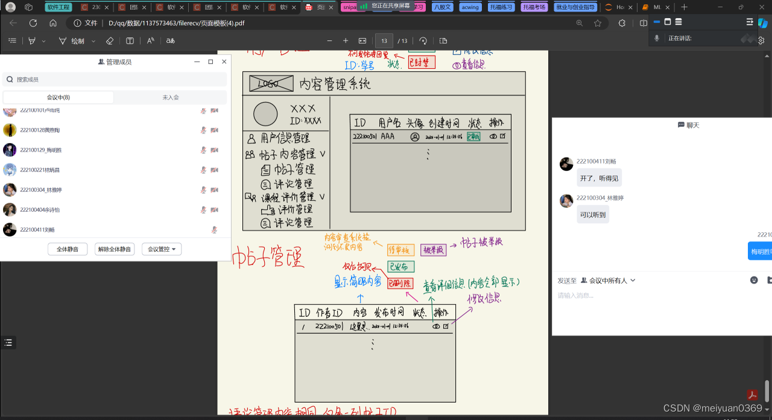Click the page number field showing 13
Screen dimensions: 772x420
(384, 40)
